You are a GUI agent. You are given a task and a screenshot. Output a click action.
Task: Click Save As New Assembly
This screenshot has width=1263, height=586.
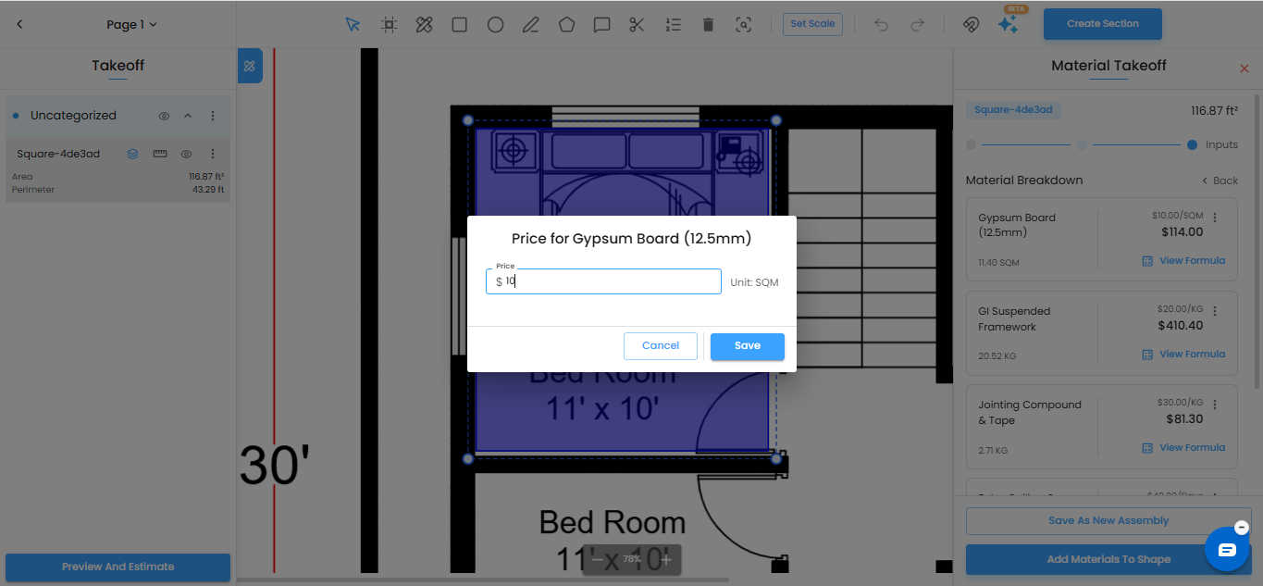[1108, 520]
